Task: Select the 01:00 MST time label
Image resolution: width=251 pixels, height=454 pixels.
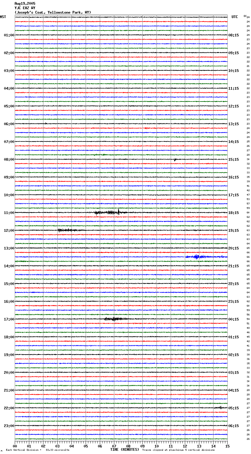Action: point(9,35)
